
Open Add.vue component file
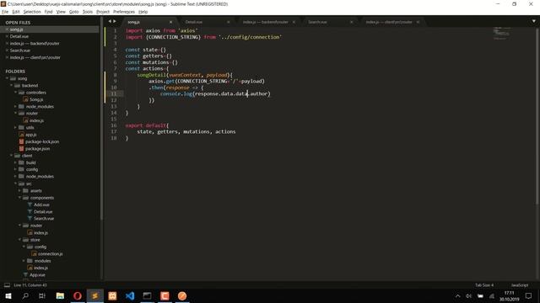[41, 205]
